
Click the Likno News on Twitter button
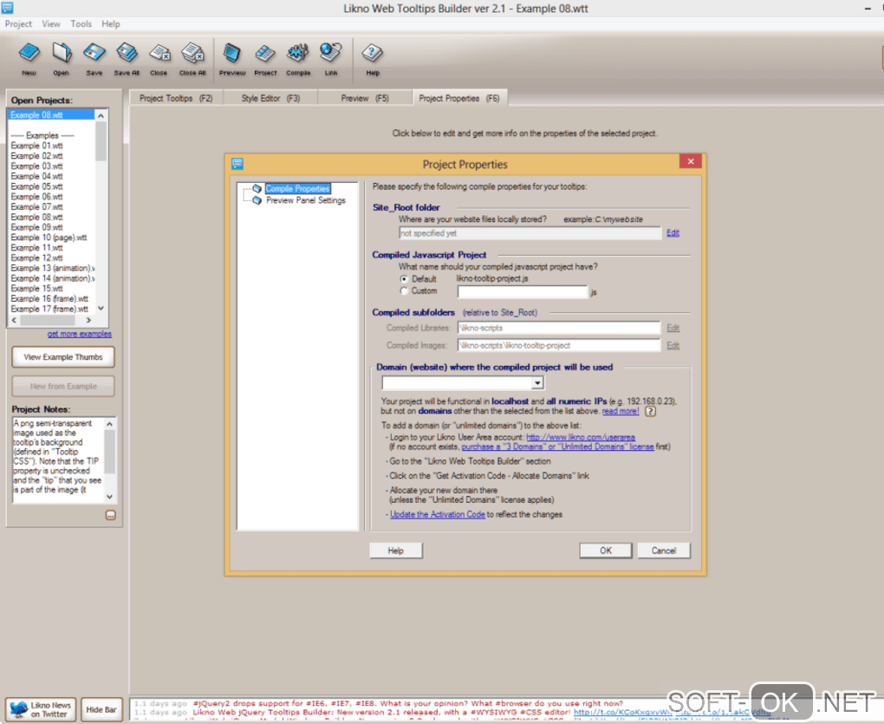[x=40, y=709]
